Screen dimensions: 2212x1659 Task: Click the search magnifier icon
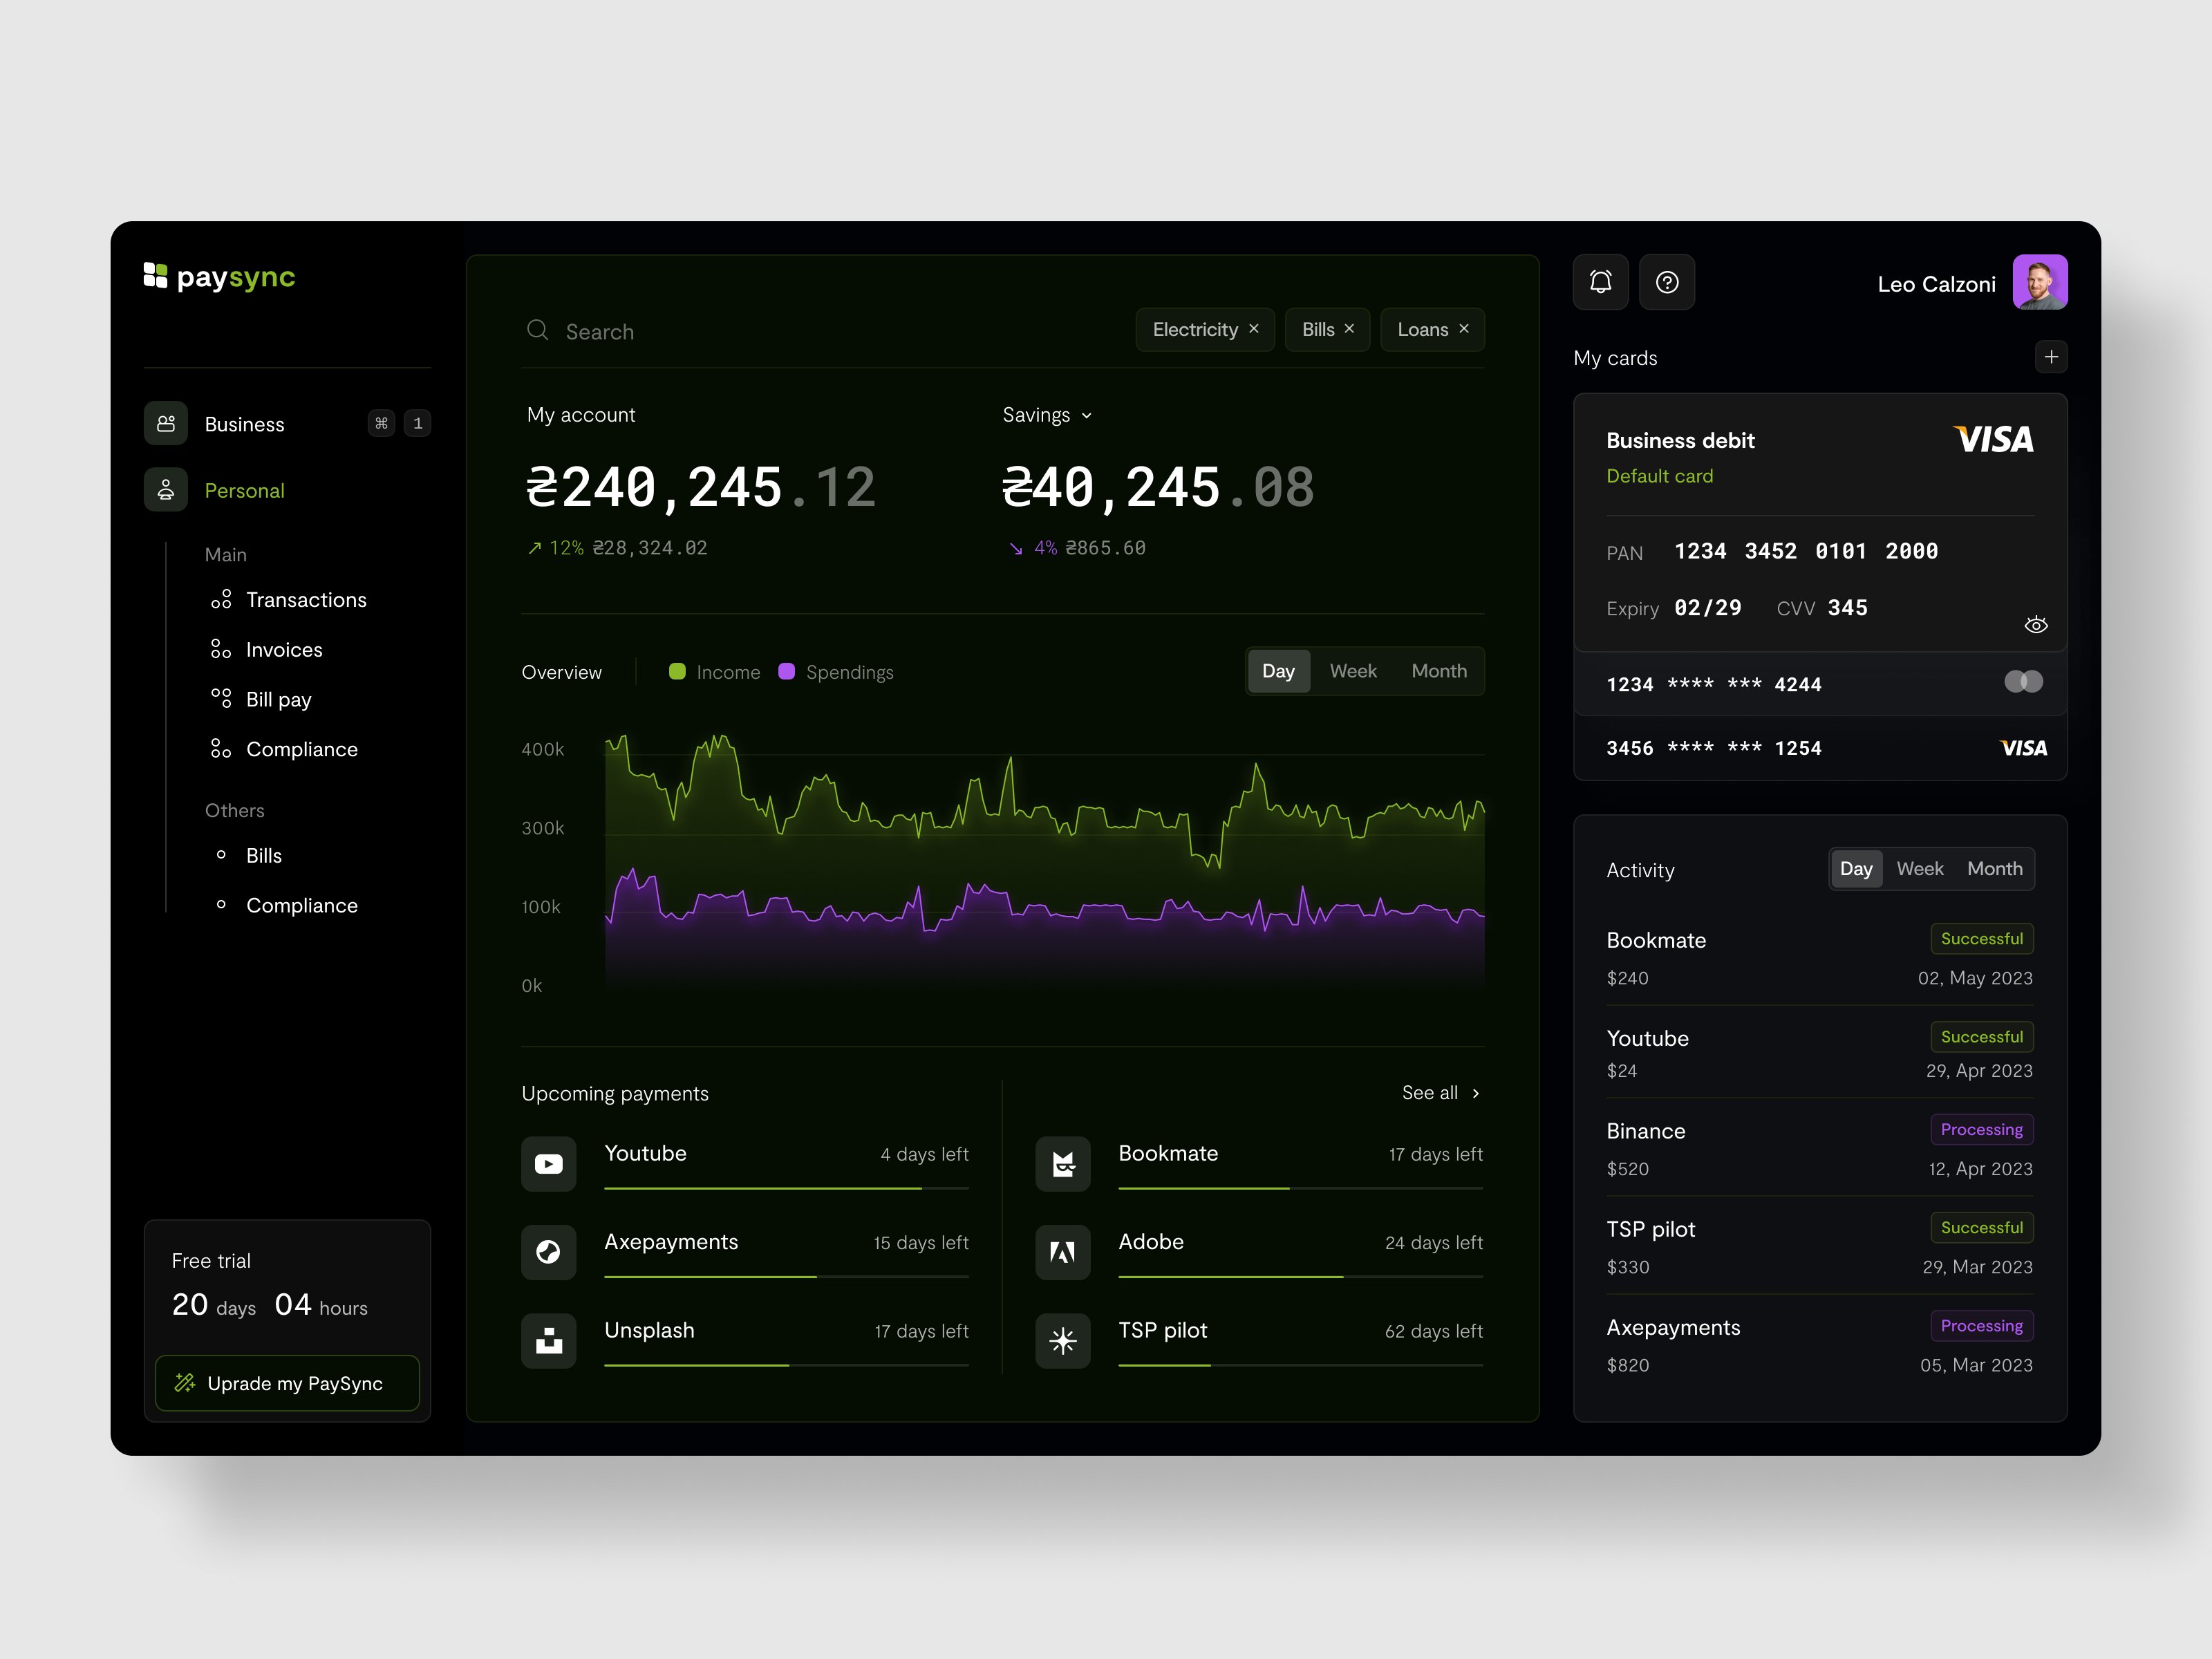[538, 330]
